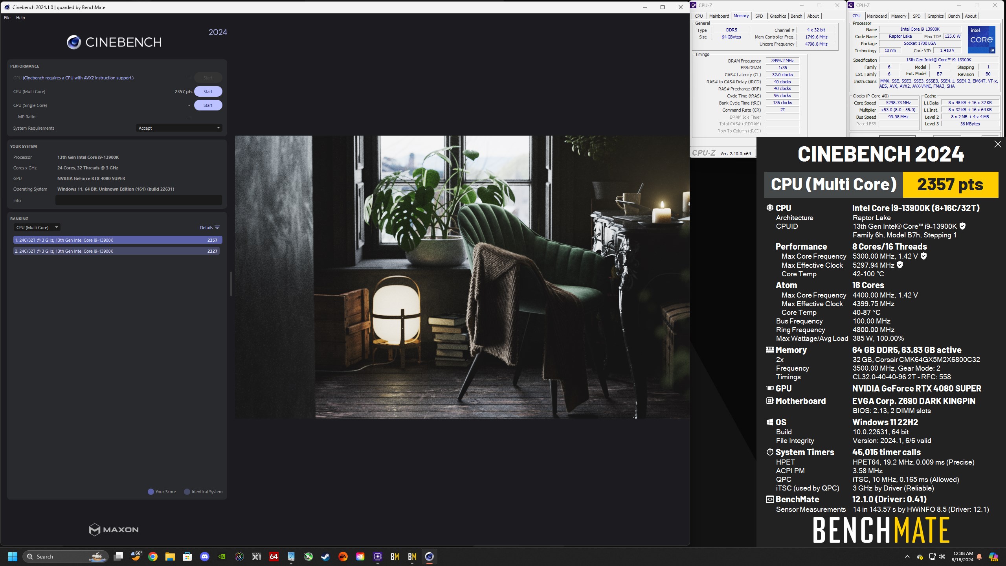This screenshot has height=566, width=1006.
Task: Open the Help menu in Cinebench
Action: [x=20, y=18]
